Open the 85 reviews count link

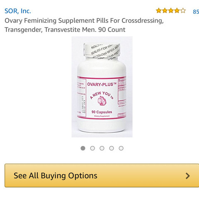point(196,12)
